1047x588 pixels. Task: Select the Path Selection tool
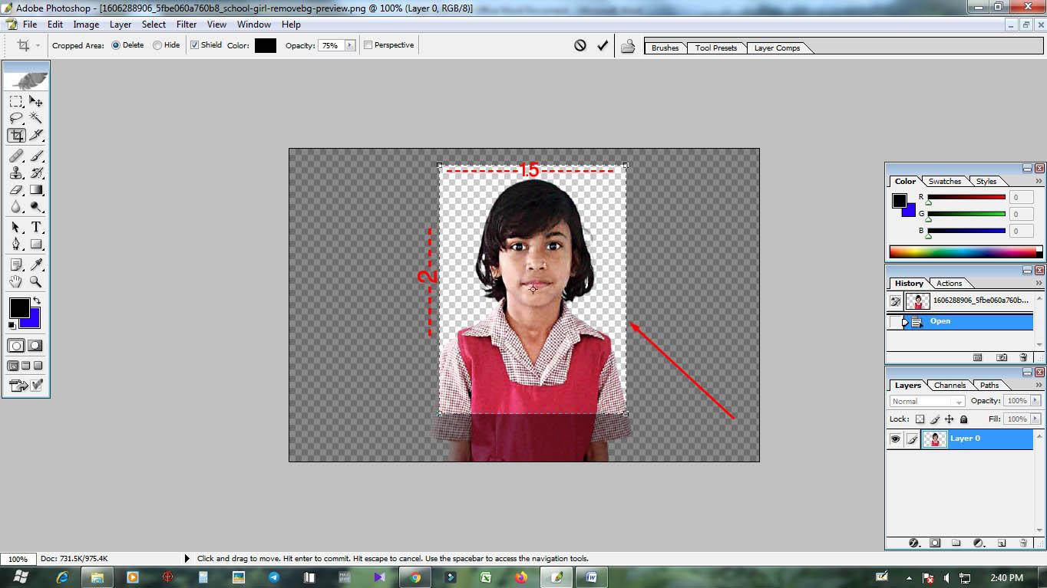pos(16,227)
